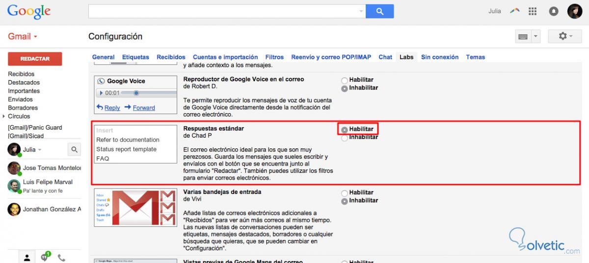
Task: Open Importantes folder
Action: click(x=24, y=91)
